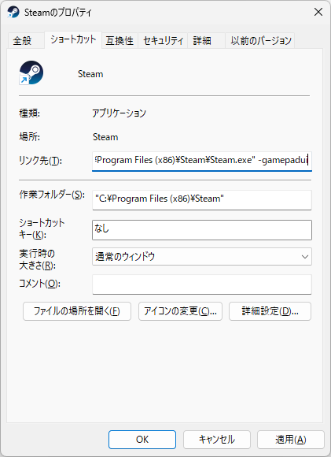Screen dimensions: 331x457
Task: Open the 以前のバージョン tab
Action: click(260, 40)
